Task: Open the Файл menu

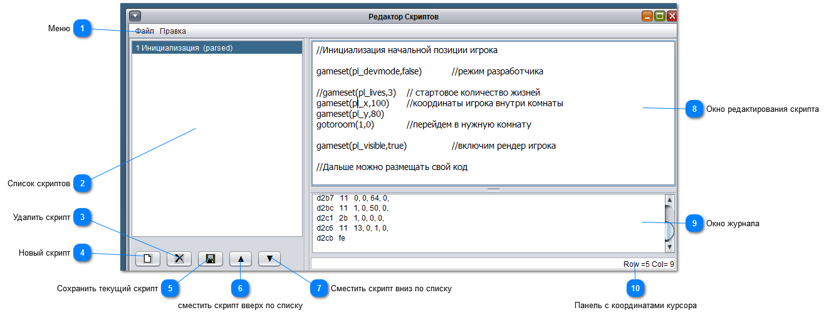Action: coord(144,31)
